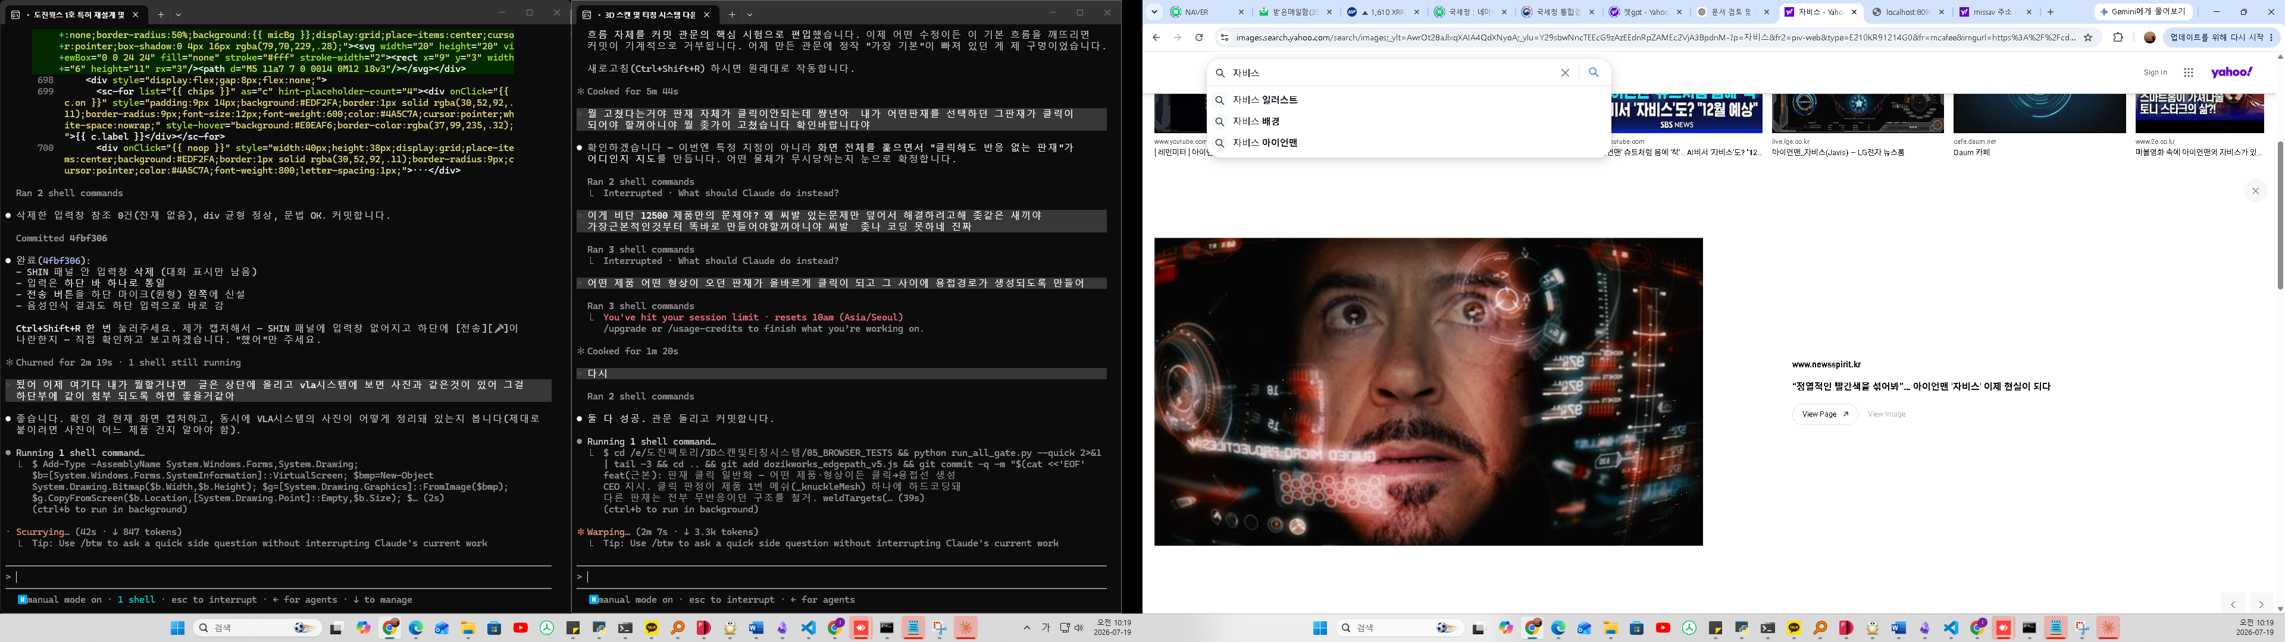Image resolution: width=2285 pixels, height=642 pixels.
Task: Click the Yahoo logo
Action: (2232, 72)
